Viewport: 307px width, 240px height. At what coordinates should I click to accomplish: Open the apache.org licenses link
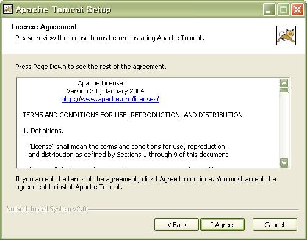coord(110,99)
